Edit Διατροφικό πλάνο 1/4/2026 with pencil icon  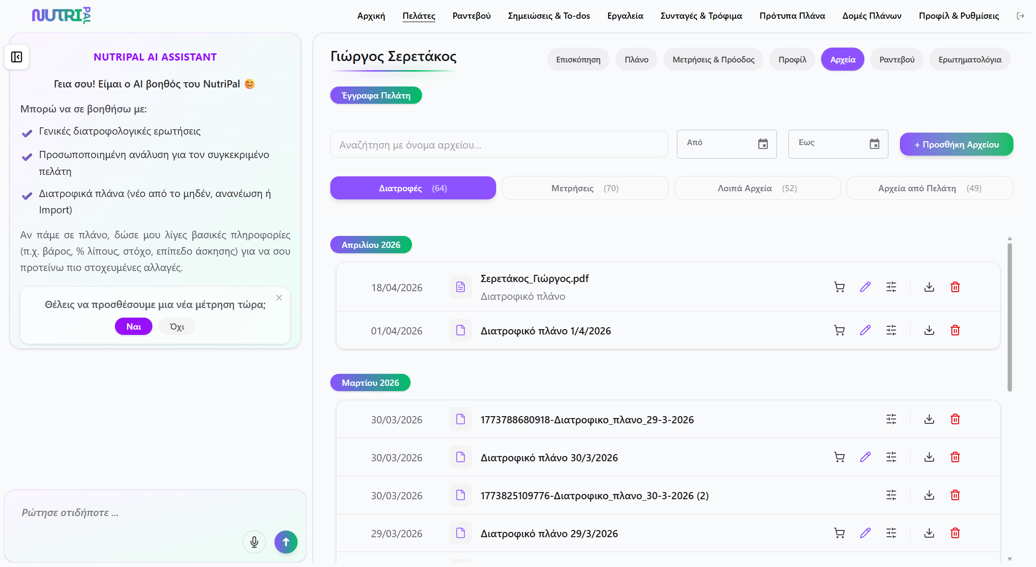(865, 330)
